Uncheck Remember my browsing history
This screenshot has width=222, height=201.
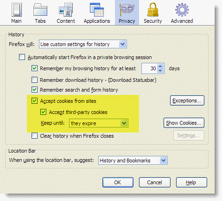coord(34,68)
